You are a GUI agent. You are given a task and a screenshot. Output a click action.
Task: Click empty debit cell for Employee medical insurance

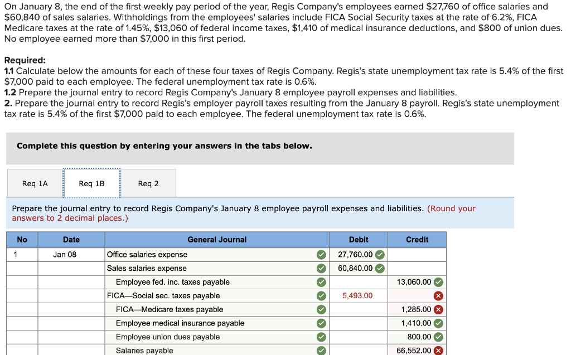[x=359, y=323]
